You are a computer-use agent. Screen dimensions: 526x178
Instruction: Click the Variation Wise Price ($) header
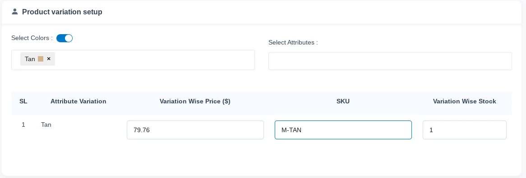pos(195,101)
